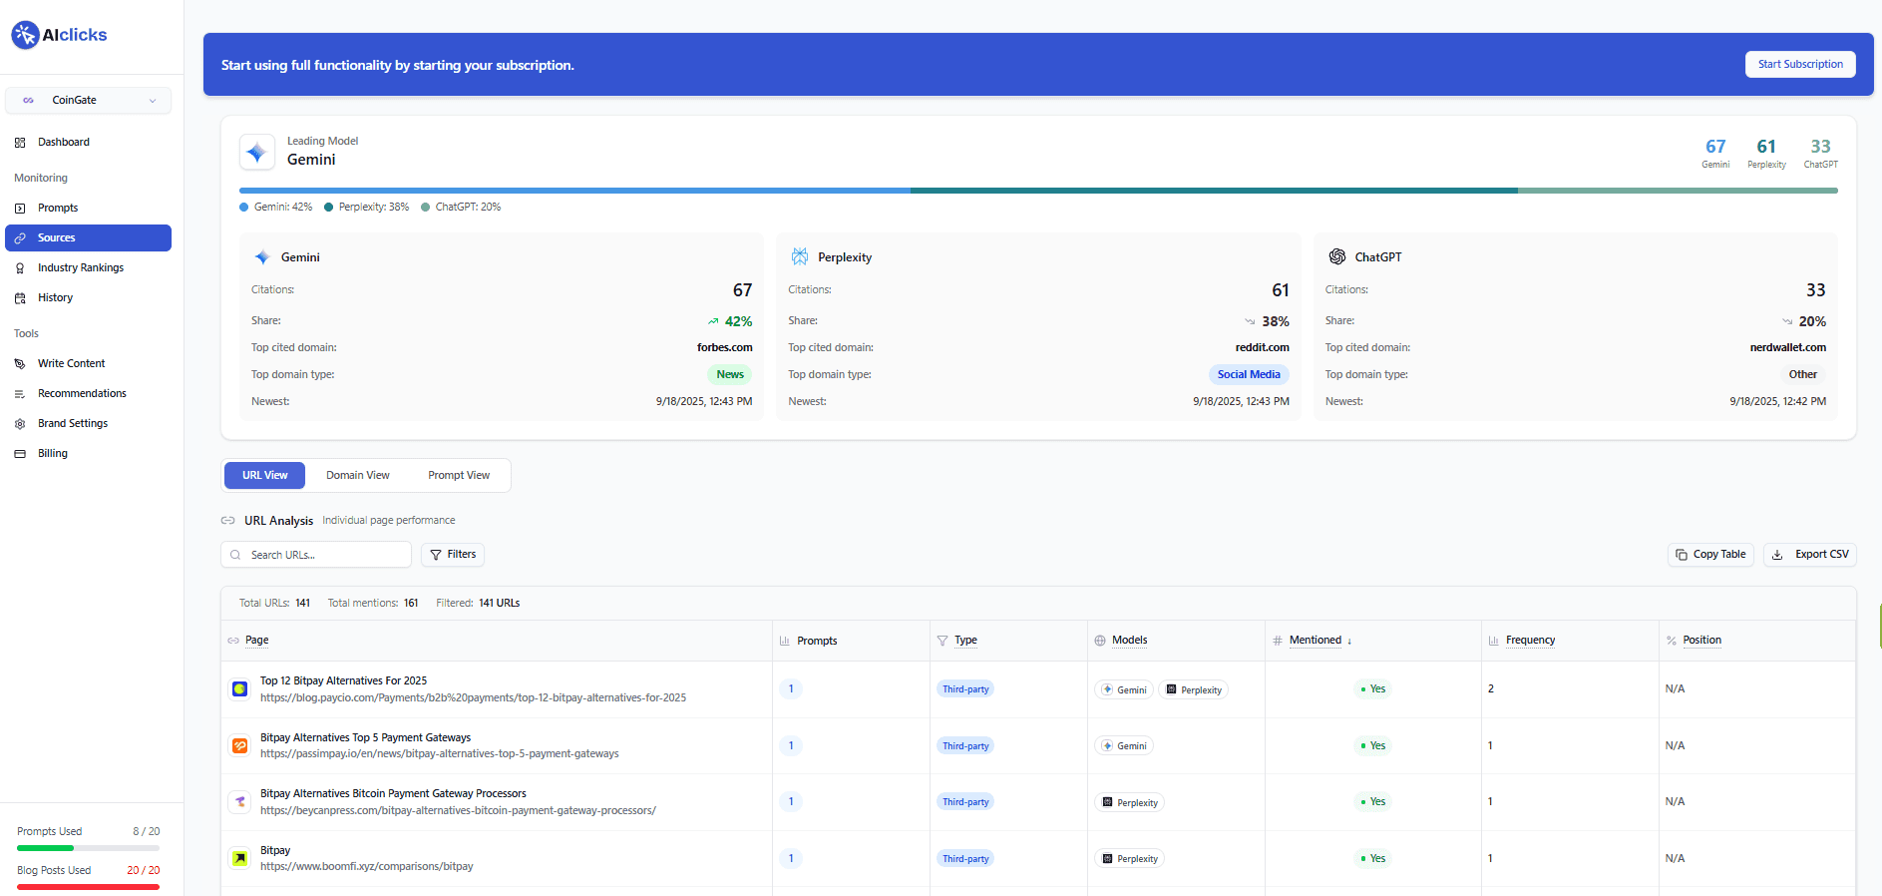The width and height of the screenshot is (1882, 896).
Task: Open the Top 12 Bitpay Alternatives URL link
Action: click(473, 697)
